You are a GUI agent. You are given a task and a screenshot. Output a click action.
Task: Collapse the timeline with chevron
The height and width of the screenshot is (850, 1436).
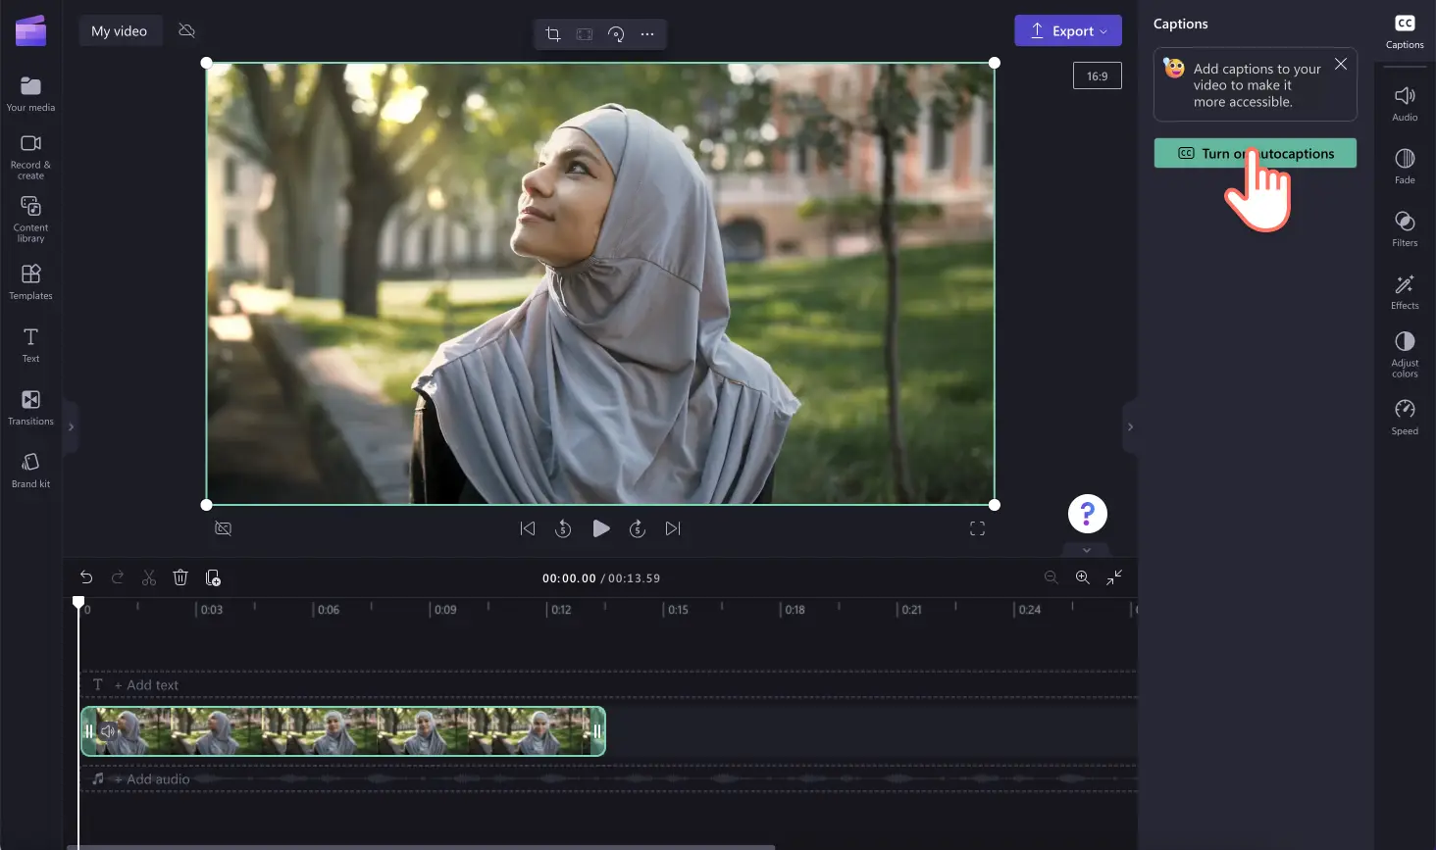(x=1087, y=550)
